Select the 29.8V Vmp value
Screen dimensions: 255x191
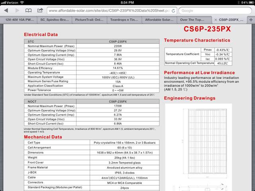coord(118,51)
